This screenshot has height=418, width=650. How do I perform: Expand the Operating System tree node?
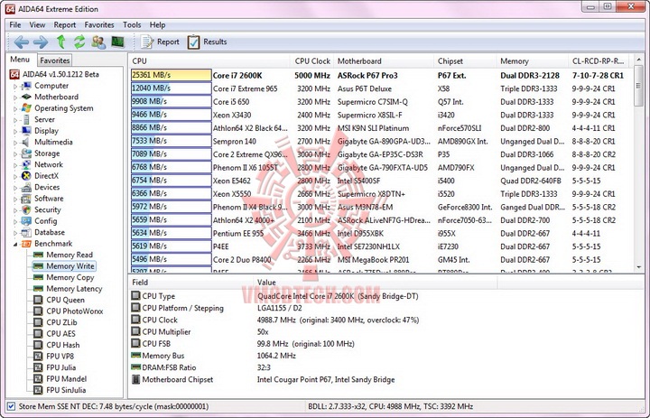click(x=15, y=108)
